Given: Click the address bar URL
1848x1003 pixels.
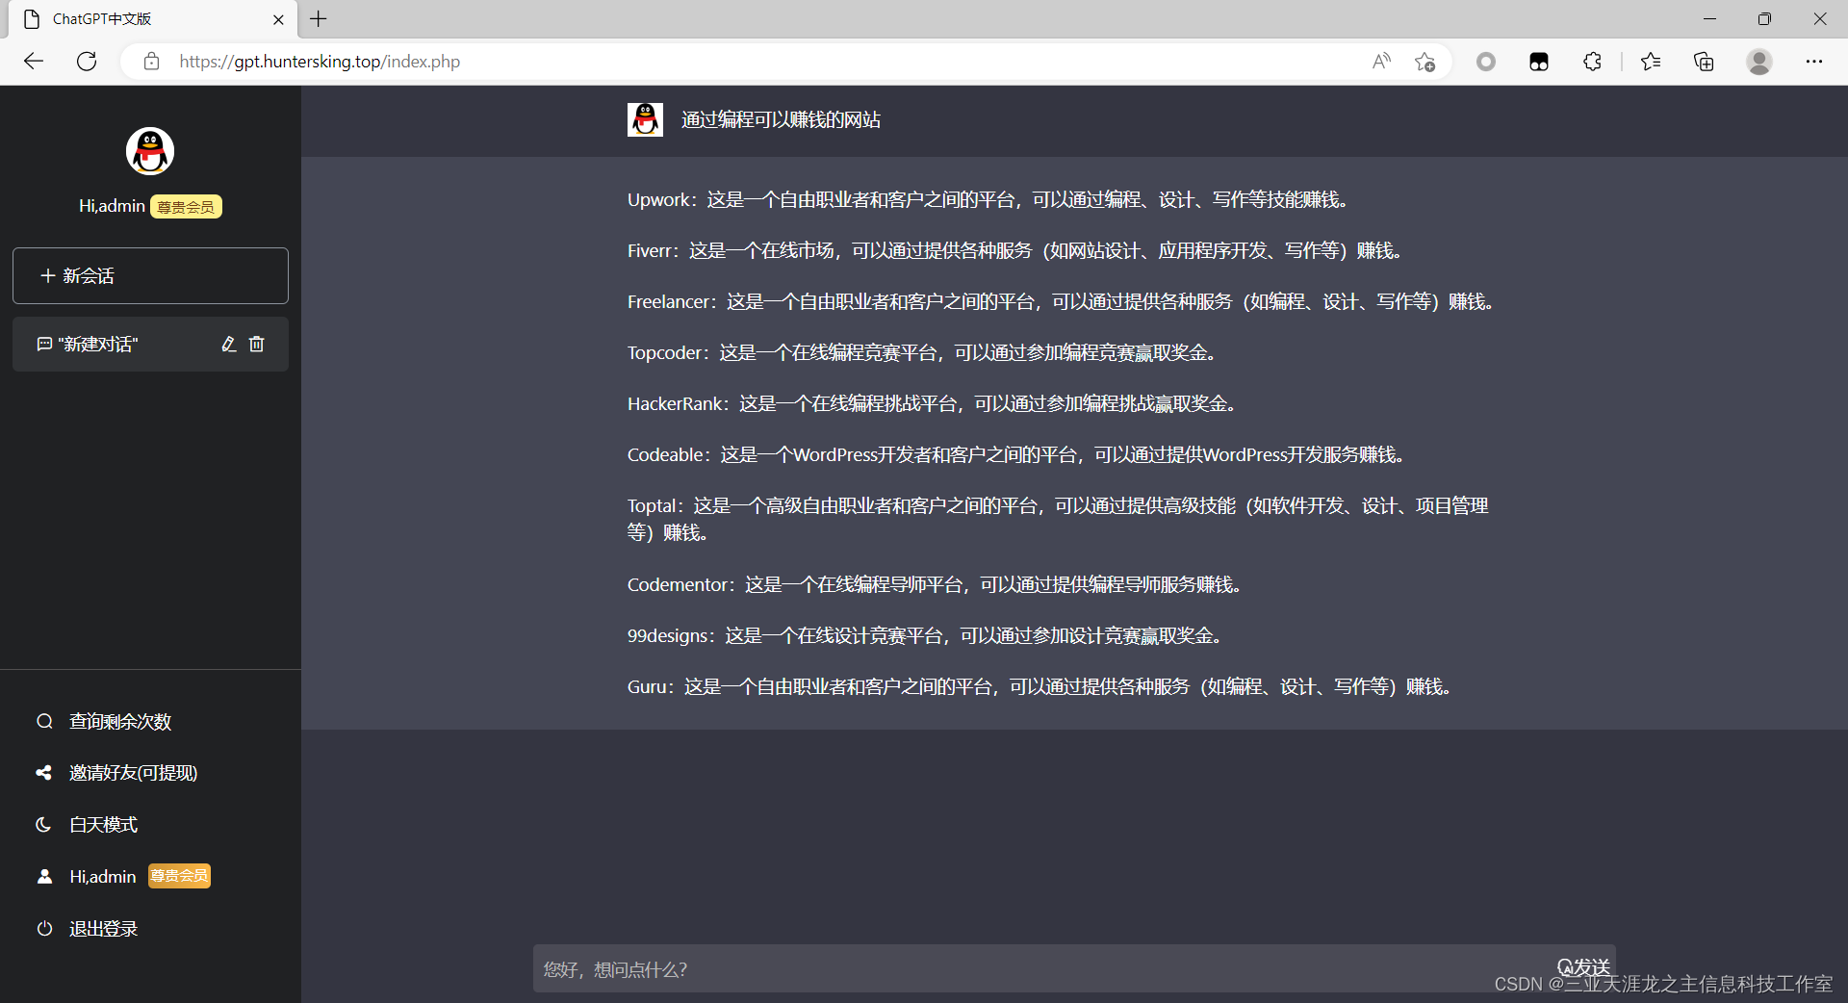Looking at the screenshot, I should (320, 62).
